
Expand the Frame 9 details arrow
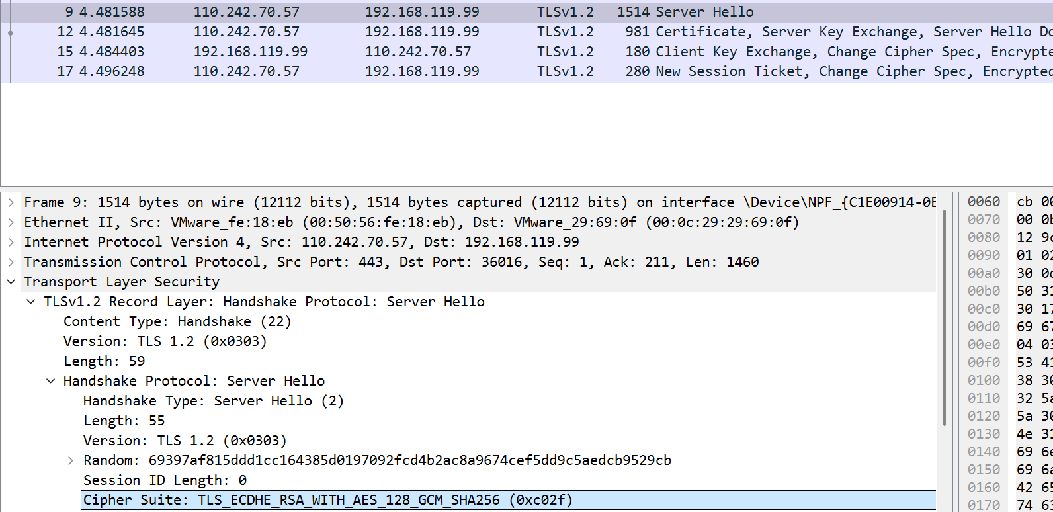[11, 202]
